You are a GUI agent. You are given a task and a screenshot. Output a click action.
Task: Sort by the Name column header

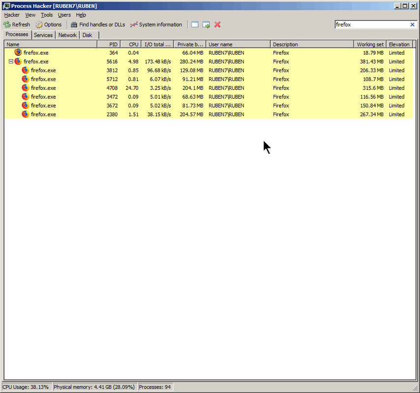point(51,44)
